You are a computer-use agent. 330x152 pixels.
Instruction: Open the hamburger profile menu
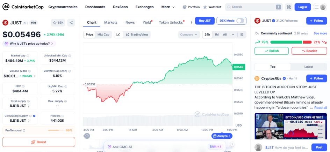(320, 7)
